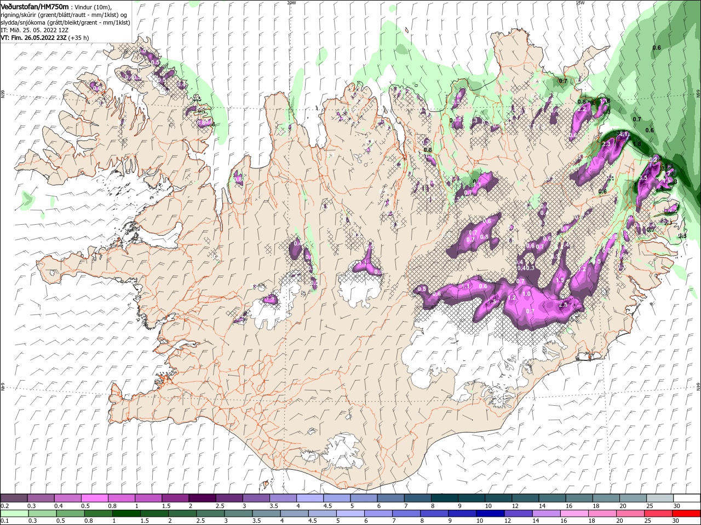
Task: Click the snow-scale swatch starting at 0.2
Action: [14, 498]
